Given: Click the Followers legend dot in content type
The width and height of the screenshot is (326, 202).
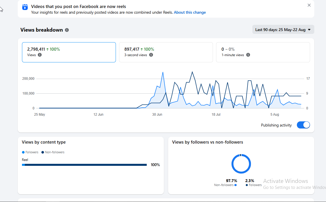Looking at the screenshot, I should pyautogui.click(x=23, y=152).
